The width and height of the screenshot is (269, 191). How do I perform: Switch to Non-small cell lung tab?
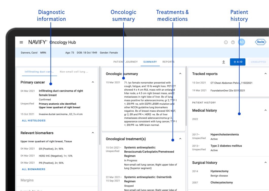(x=74, y=72)
